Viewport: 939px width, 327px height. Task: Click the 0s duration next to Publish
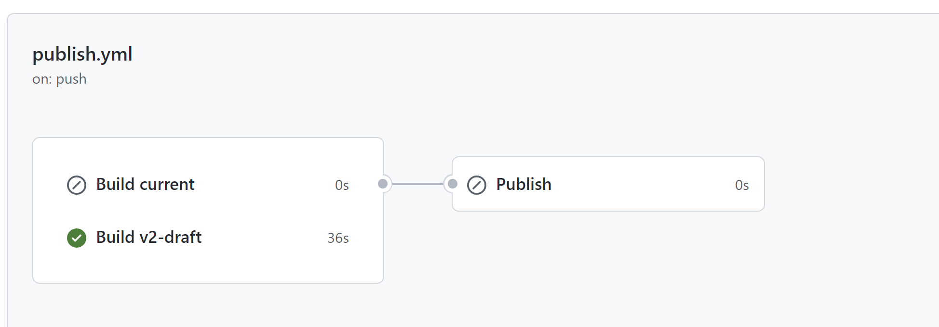click(741, 185)
